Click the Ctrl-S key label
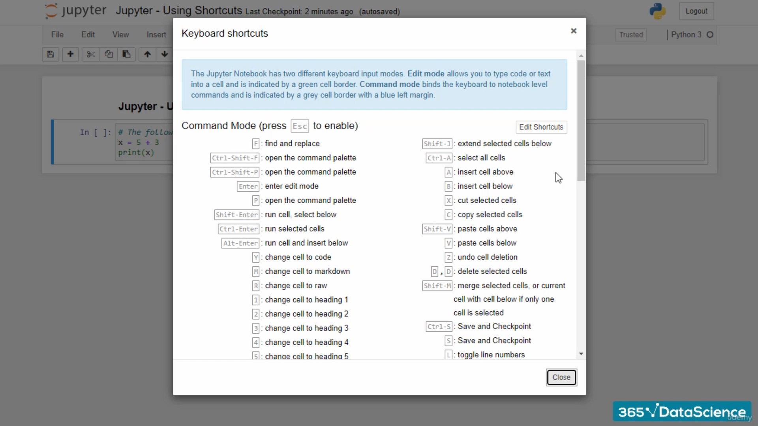 (x=439, y=327)
